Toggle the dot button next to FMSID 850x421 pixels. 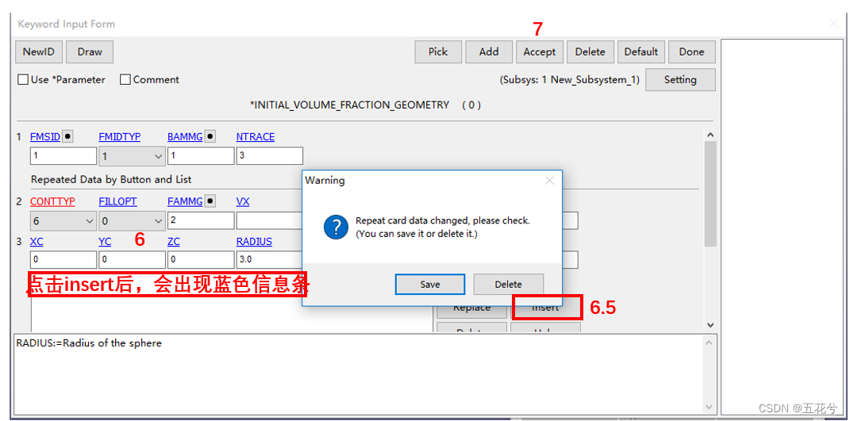67,137
